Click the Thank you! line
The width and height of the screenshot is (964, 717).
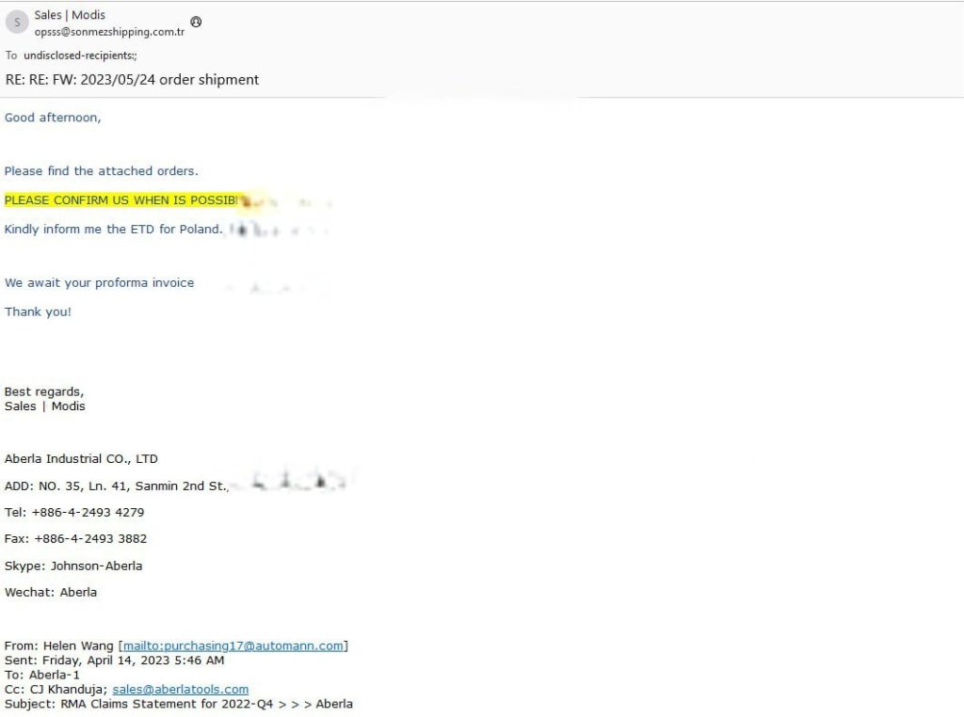click(x=38, y=312)
